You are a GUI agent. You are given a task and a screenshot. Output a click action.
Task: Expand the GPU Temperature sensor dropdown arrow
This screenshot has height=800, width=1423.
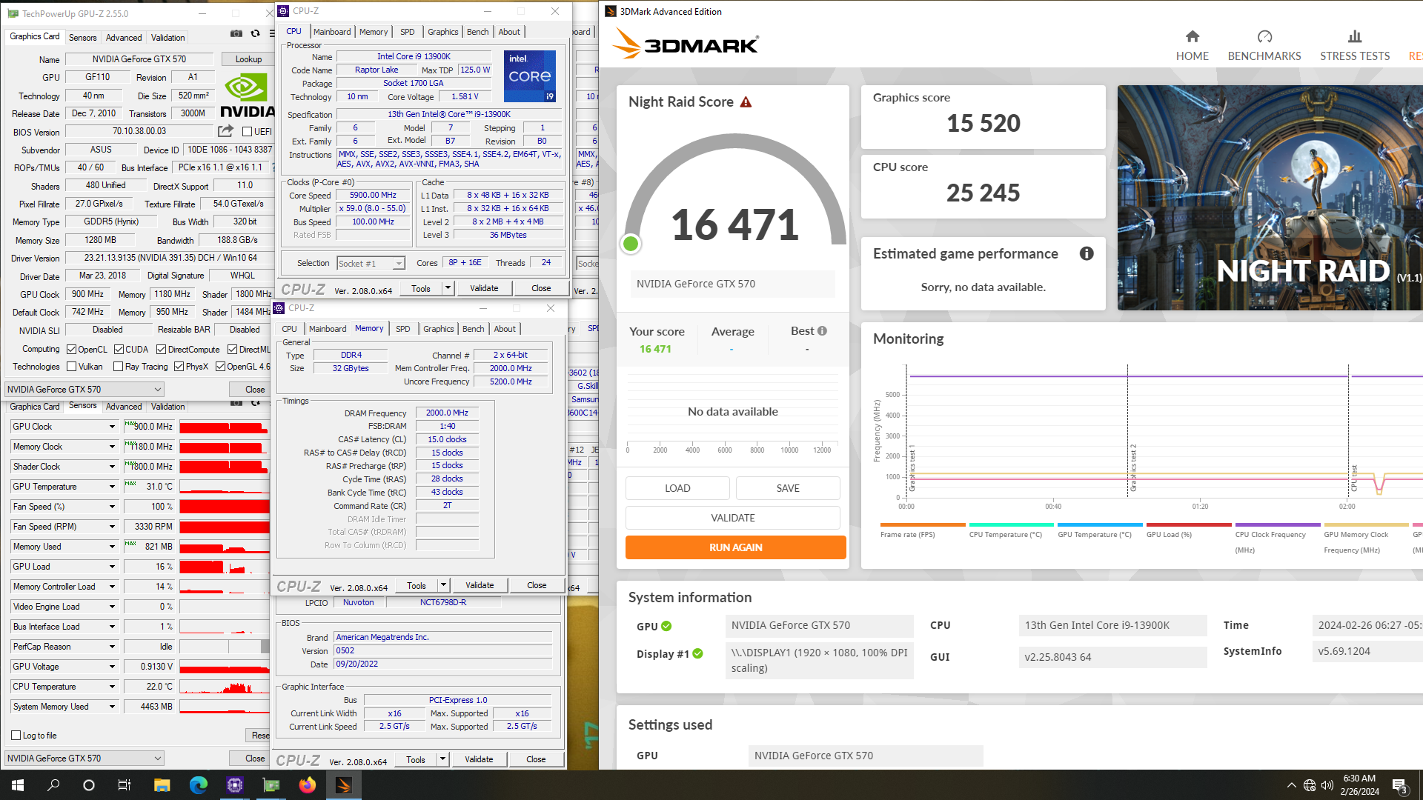click(112, 487)
